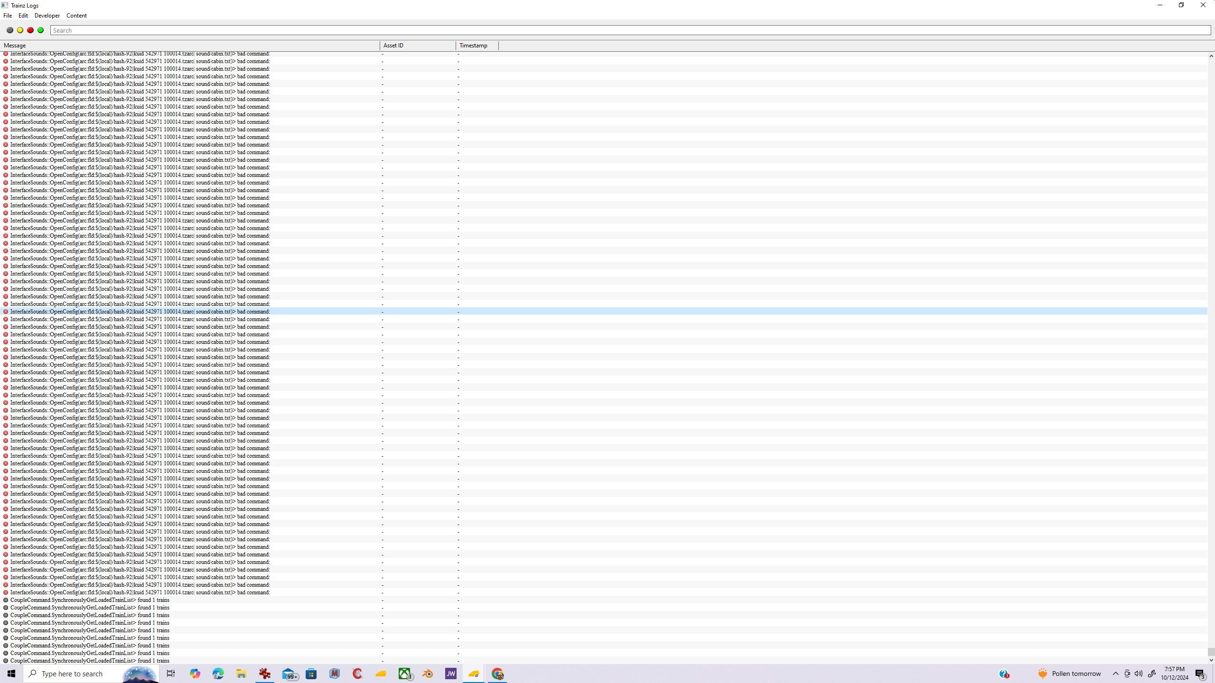This screenshot has width=1215, height=683.
Task: Open Microsoft Edge from the taskbar
Action: coord(218,674)
